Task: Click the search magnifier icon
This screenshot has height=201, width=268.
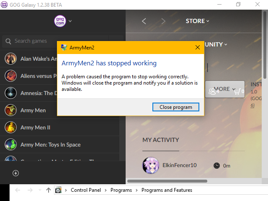Action: tap(8, 41)
